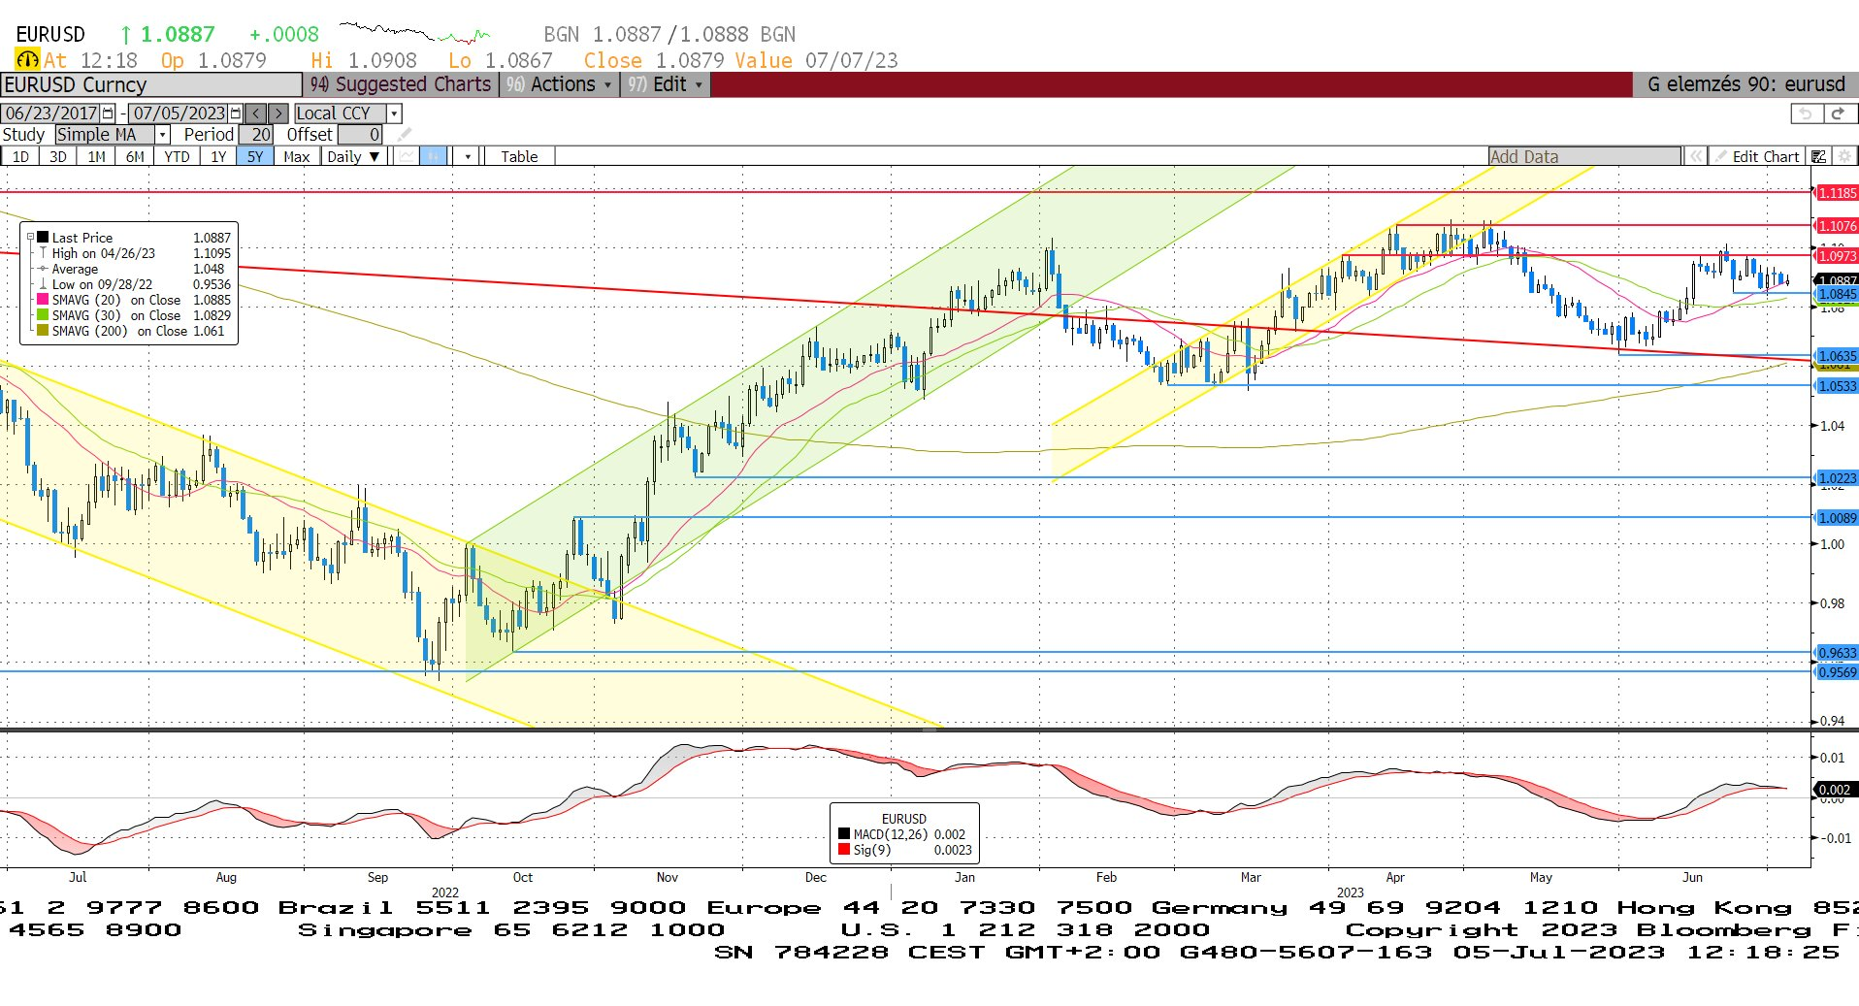The width and height of the screenshot is (1859, 1006).
Task: Select the 1D time range
Action: [20, 156]
